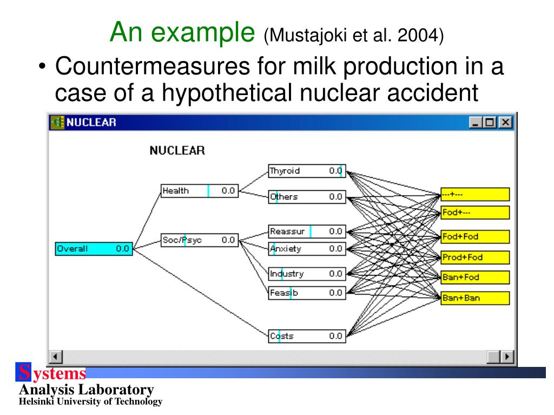Select the Ban+Fod alternative box
Viewport: 554px width, 415px height.
(x=475, y=277)
